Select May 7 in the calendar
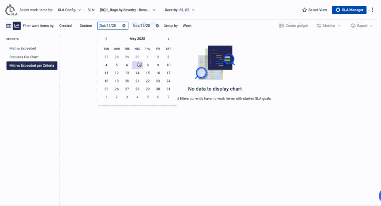The width and height of the screenshot is (381, 206). [x=138, y=65]
